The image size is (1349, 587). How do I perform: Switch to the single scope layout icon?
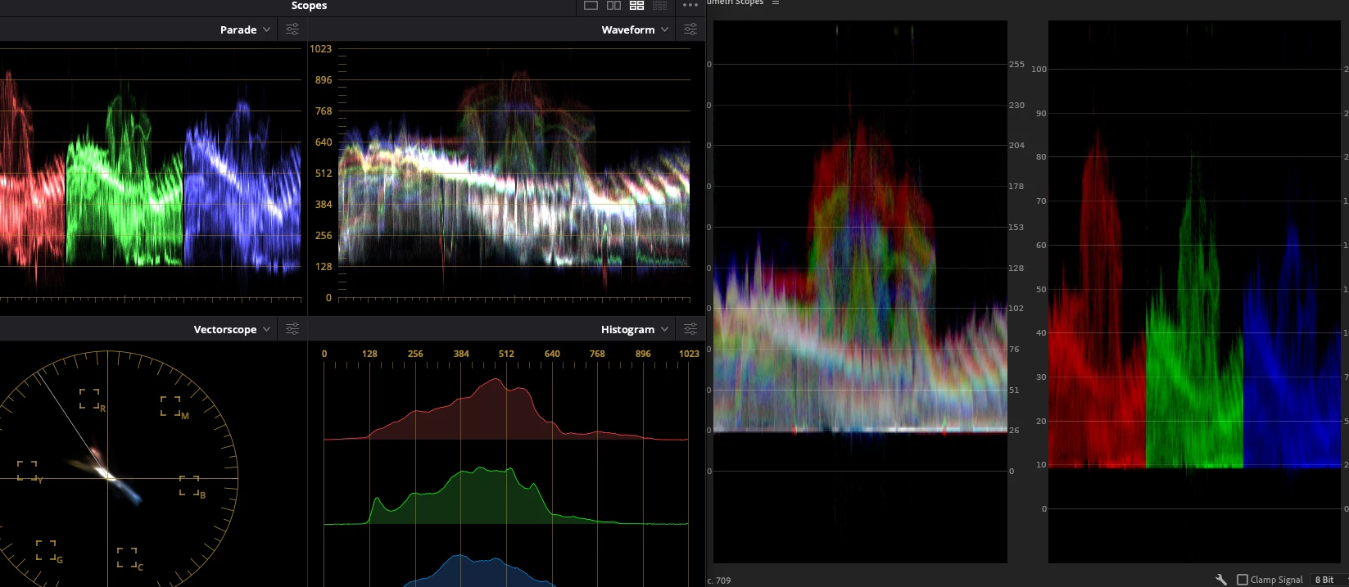[591, 6]
